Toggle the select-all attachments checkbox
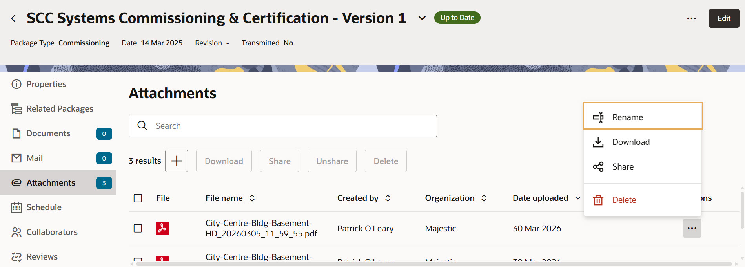 tap(138, 198)
